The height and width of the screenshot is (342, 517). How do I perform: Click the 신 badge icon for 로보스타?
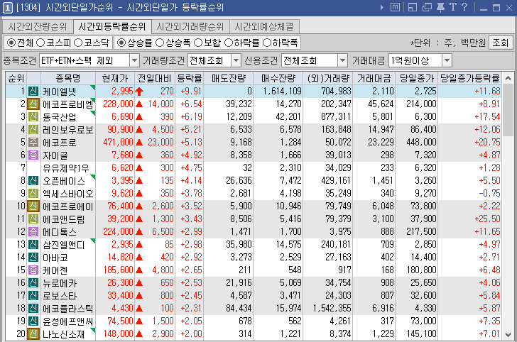(33, 296)
